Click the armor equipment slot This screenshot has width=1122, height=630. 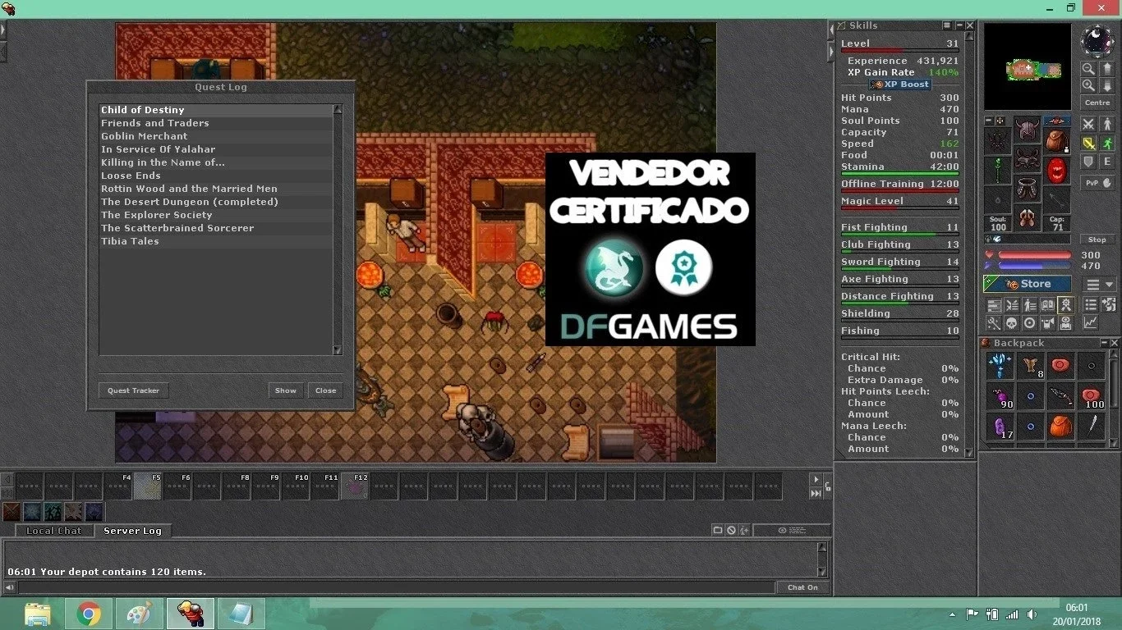click(x=1027, y=158)
